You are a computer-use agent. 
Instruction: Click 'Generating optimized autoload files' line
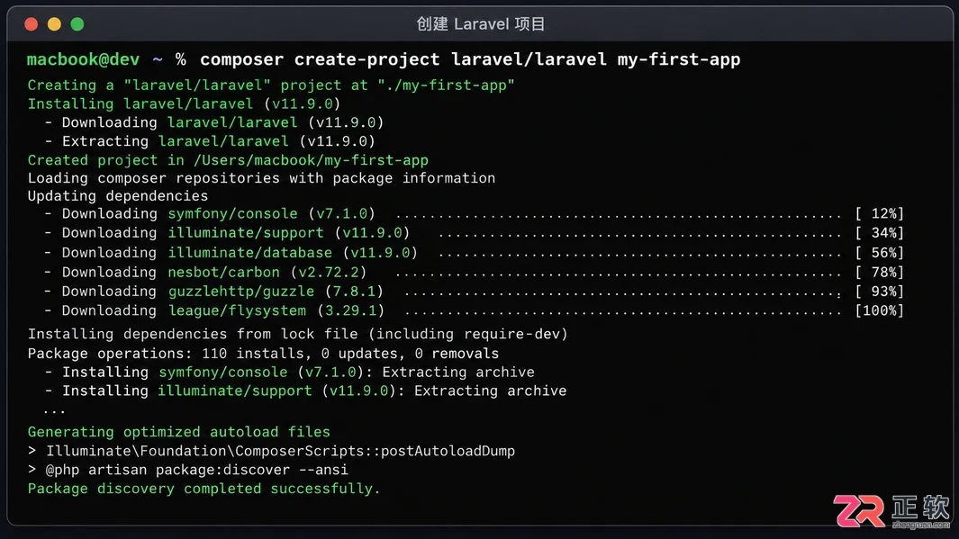tap(178, 431)
